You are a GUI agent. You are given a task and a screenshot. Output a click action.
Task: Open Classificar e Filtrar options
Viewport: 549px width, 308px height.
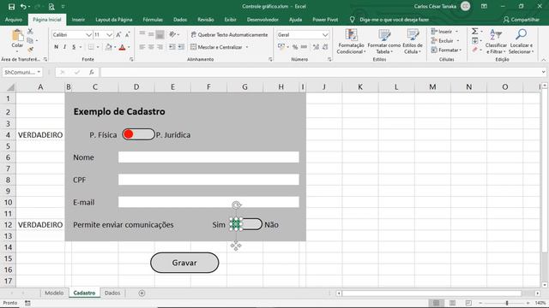point(496,42)
